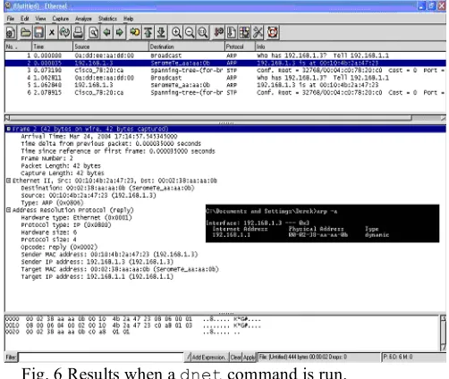
Task: Select the 'Type: ARP (0x0806)' line
Action: click(x=52, y=203)
